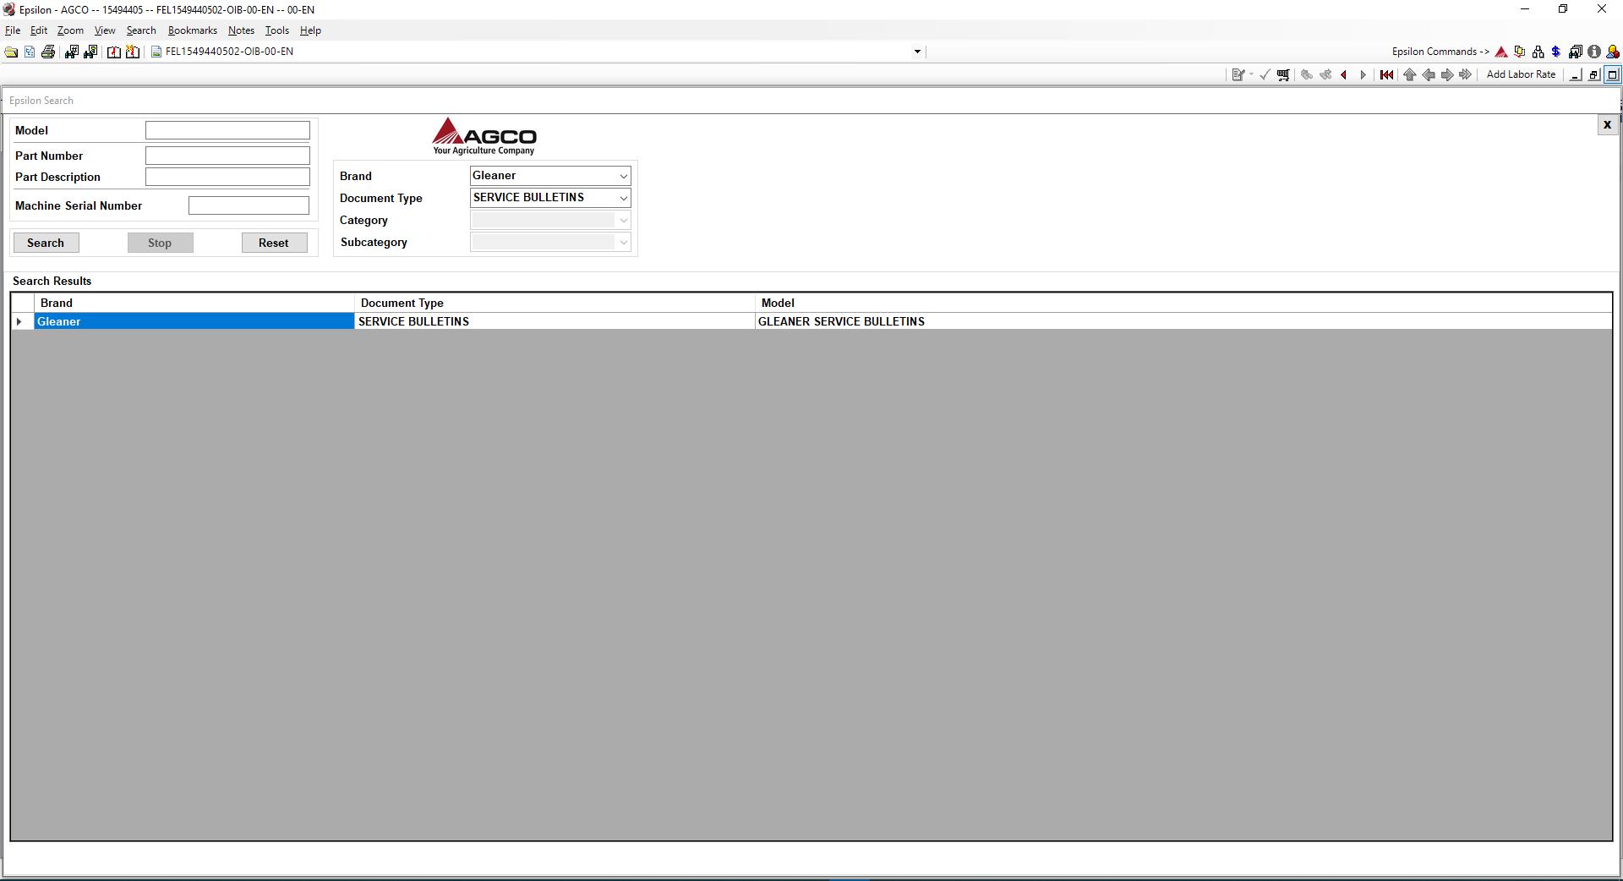Image resolution: width=1623 pixels, height=881 pixels.
Task: Open the yellow folder icon in toolbar
Action: [x=11, y=52]
